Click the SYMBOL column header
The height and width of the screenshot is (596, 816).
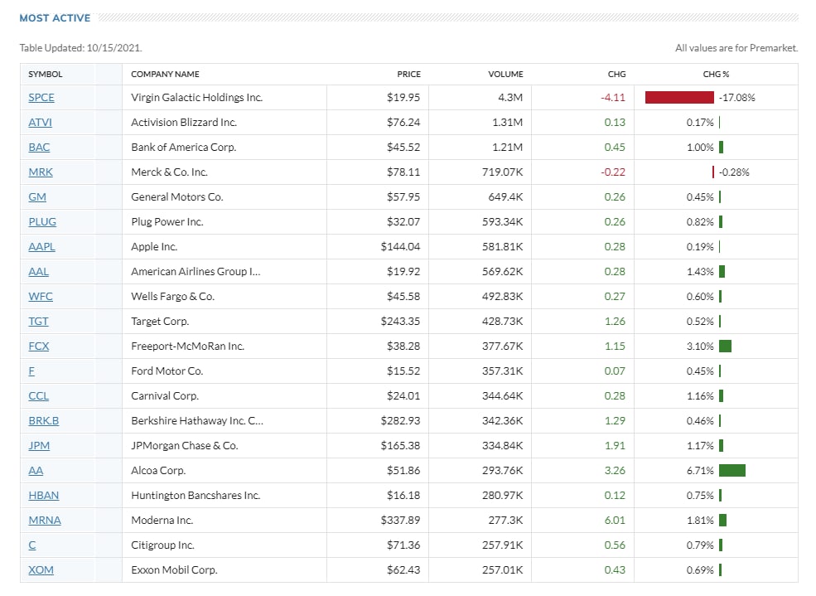click(46, 75)
